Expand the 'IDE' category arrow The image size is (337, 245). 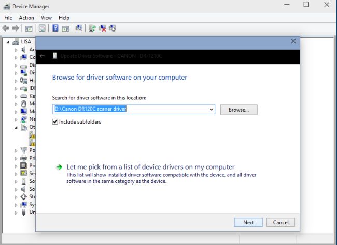(x=16, y=88)
